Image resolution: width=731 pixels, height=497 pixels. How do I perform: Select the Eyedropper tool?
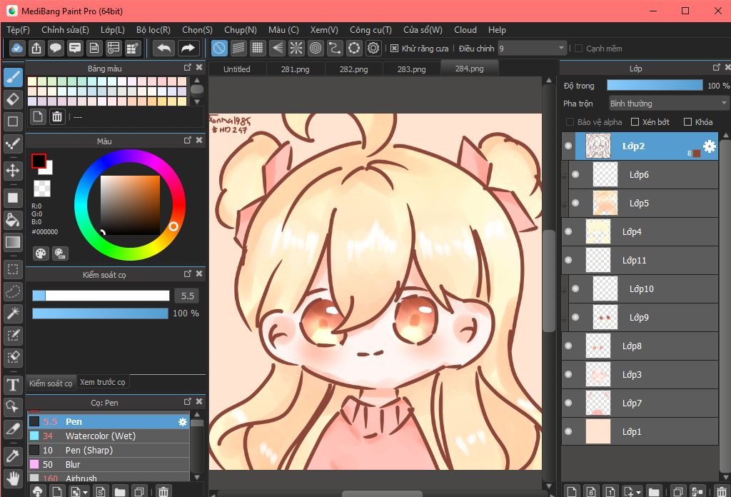pos(13,456)
